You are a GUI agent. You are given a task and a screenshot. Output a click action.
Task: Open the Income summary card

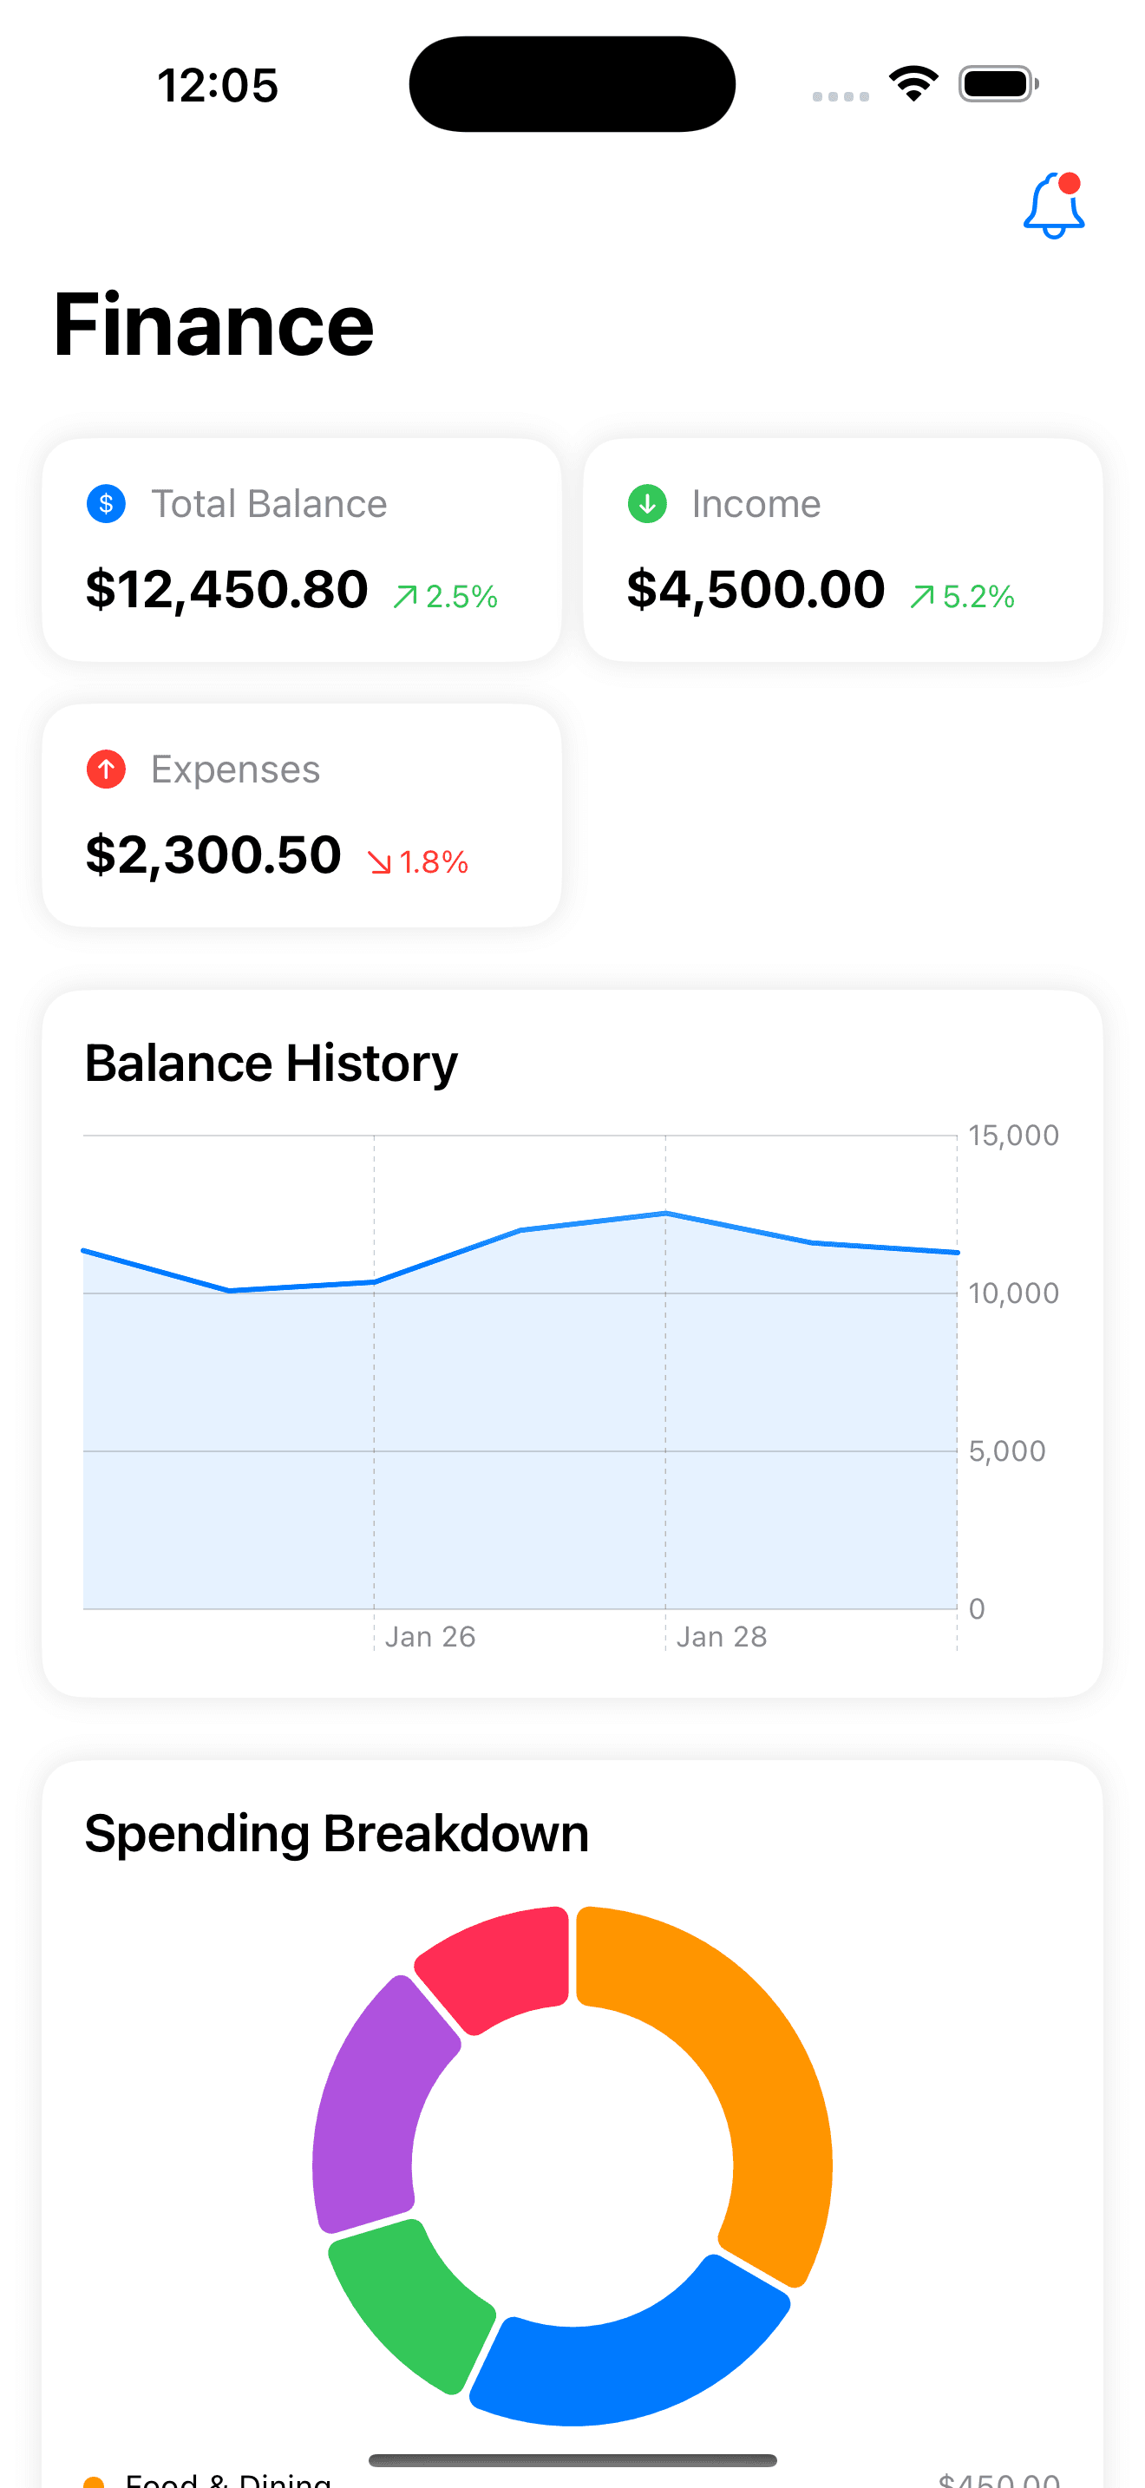point(842,549)
